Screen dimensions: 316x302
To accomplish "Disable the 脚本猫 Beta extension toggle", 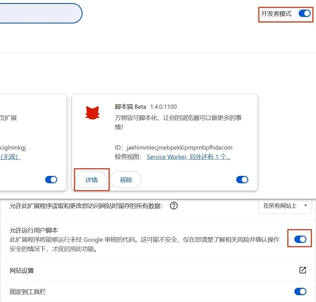I will click(242, 180).
